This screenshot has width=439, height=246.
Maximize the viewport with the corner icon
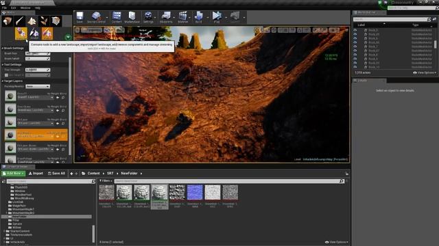tap(346, 30)
